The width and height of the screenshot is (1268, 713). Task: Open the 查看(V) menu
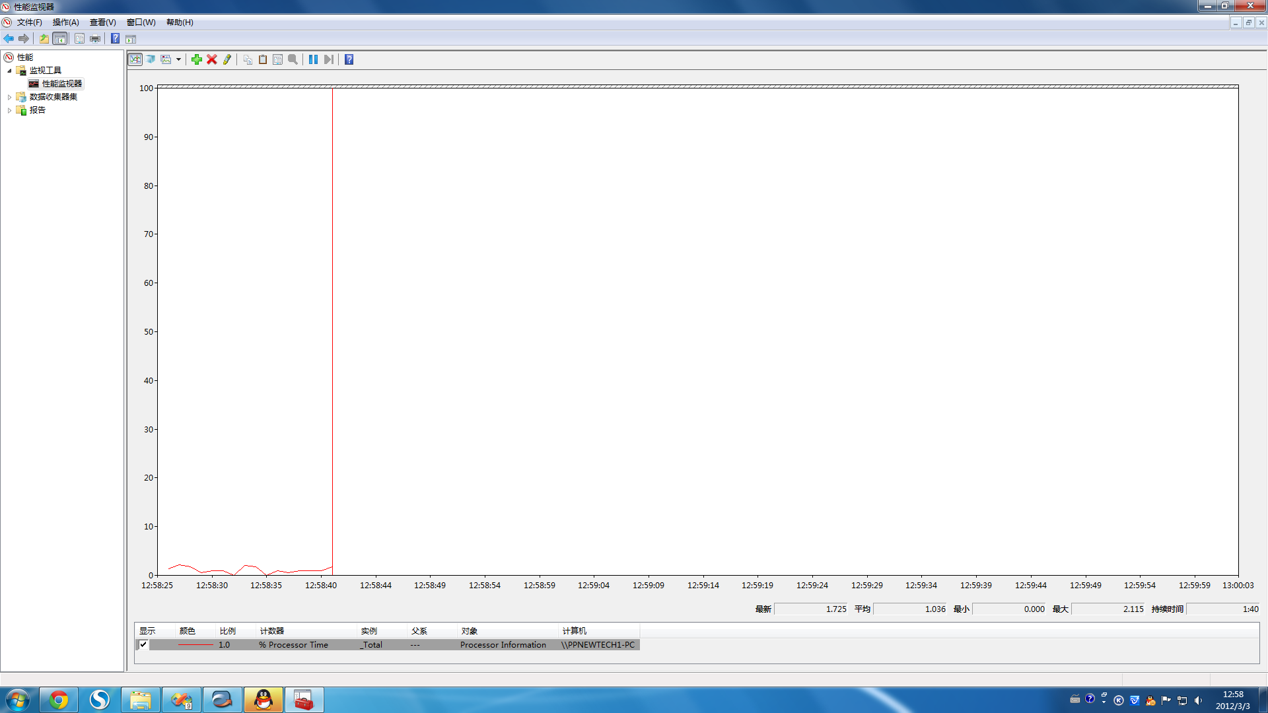pos(103,22)
